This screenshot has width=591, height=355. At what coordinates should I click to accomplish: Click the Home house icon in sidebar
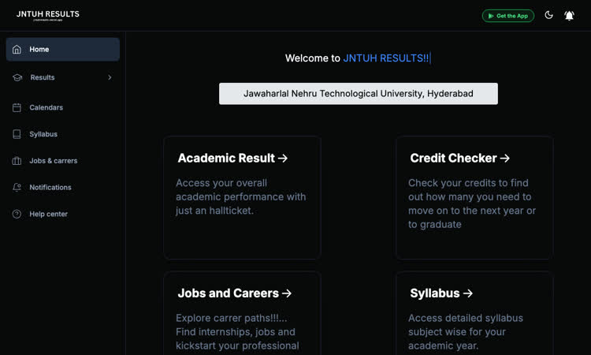pyautogui.click(x=17, y=50)
